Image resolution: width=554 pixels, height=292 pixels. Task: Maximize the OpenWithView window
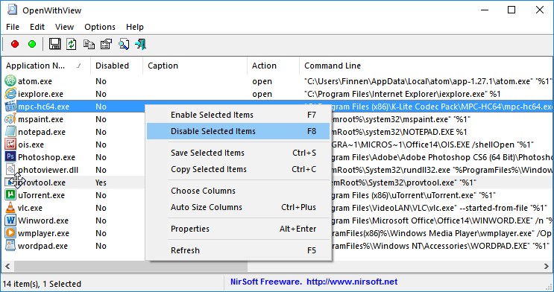(x=511, y=10)
